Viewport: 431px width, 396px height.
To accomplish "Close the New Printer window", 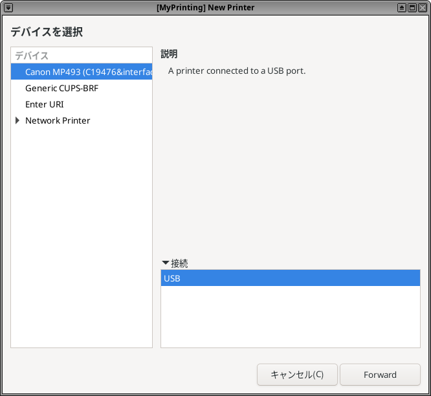I will pos(423,8).
